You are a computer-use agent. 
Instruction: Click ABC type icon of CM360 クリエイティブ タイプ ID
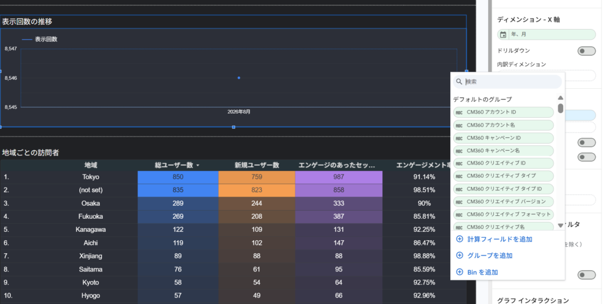(x=459, y=189)
